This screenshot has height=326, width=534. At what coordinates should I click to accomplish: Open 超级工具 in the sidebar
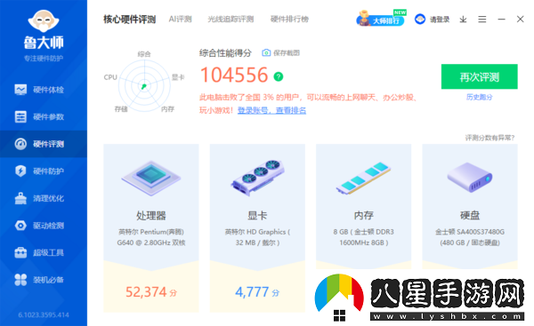click(x=44, y=252)
